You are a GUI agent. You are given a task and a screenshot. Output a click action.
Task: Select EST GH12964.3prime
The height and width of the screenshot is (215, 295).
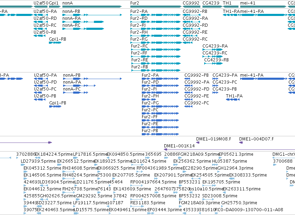click(x=219, y=172)
